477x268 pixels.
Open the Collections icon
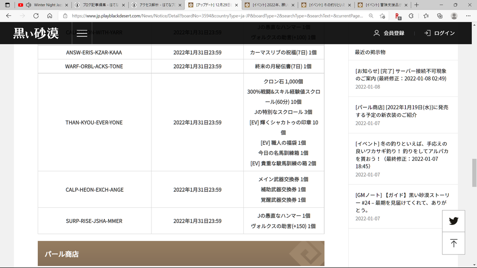point(440,16)
